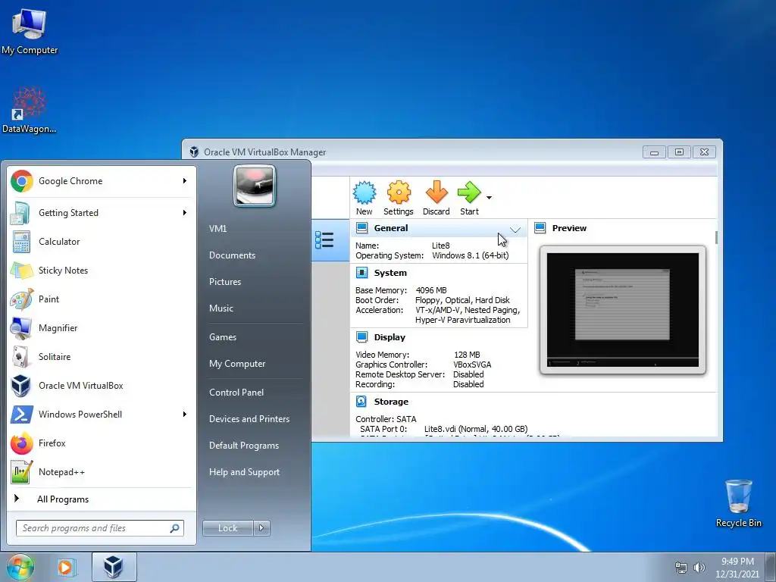
Task: Open Notepad++ from Start menu
Action: [99, 471]
